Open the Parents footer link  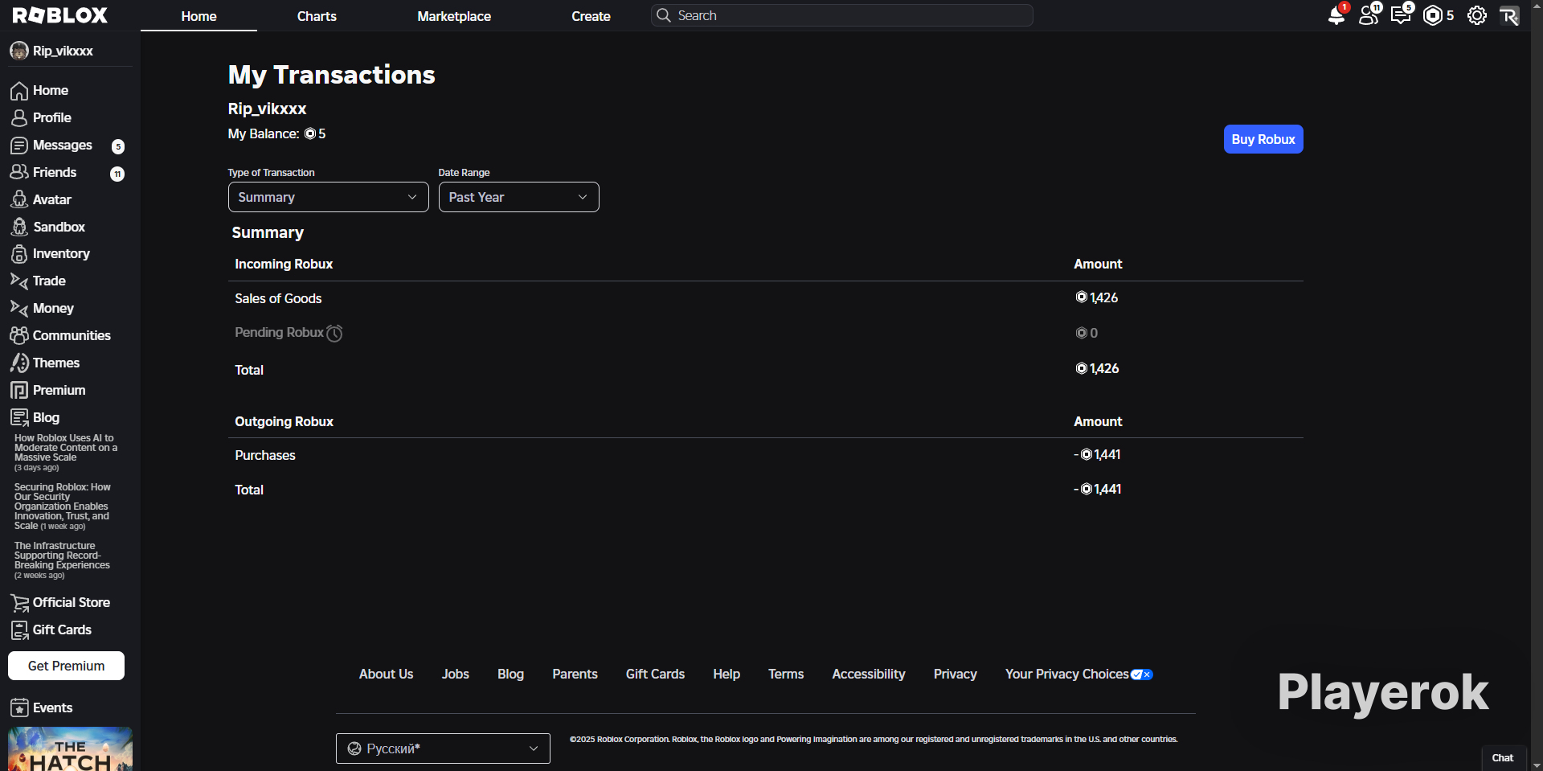[575, 675]
